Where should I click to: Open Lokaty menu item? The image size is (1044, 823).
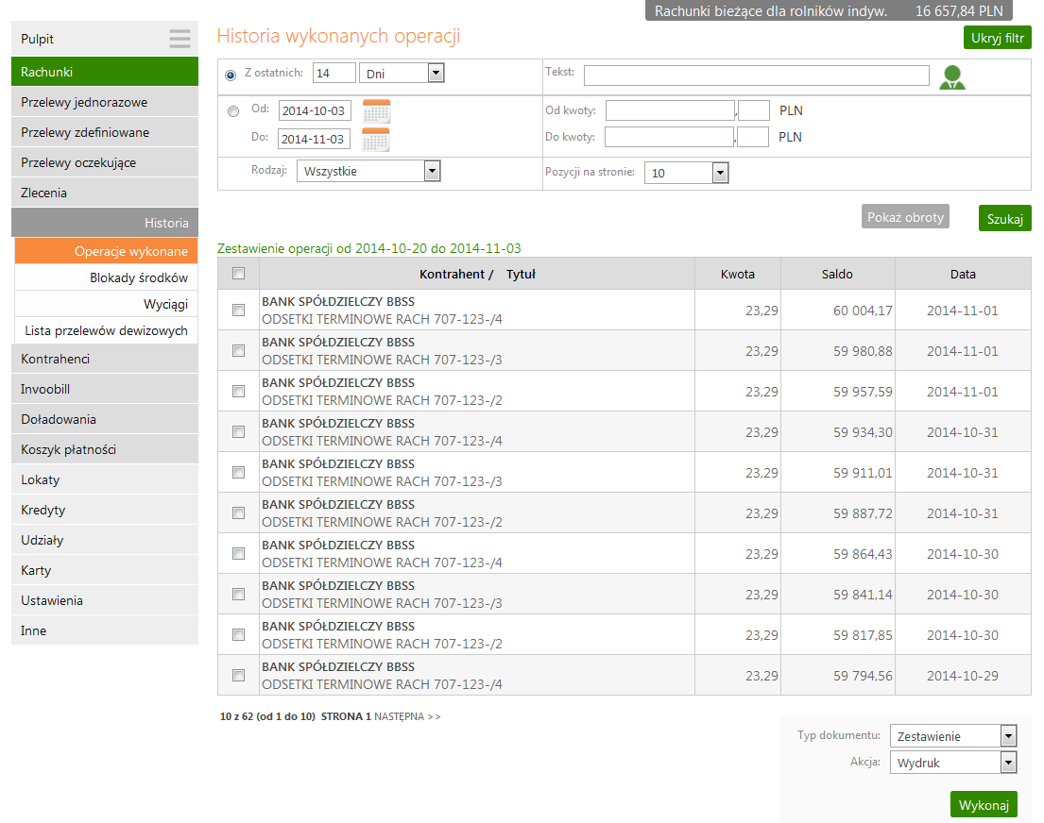(x=105, y=479)
